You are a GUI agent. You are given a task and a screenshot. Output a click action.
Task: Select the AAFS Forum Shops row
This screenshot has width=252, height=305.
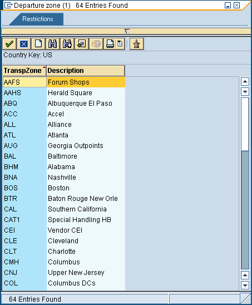point(64,82)
